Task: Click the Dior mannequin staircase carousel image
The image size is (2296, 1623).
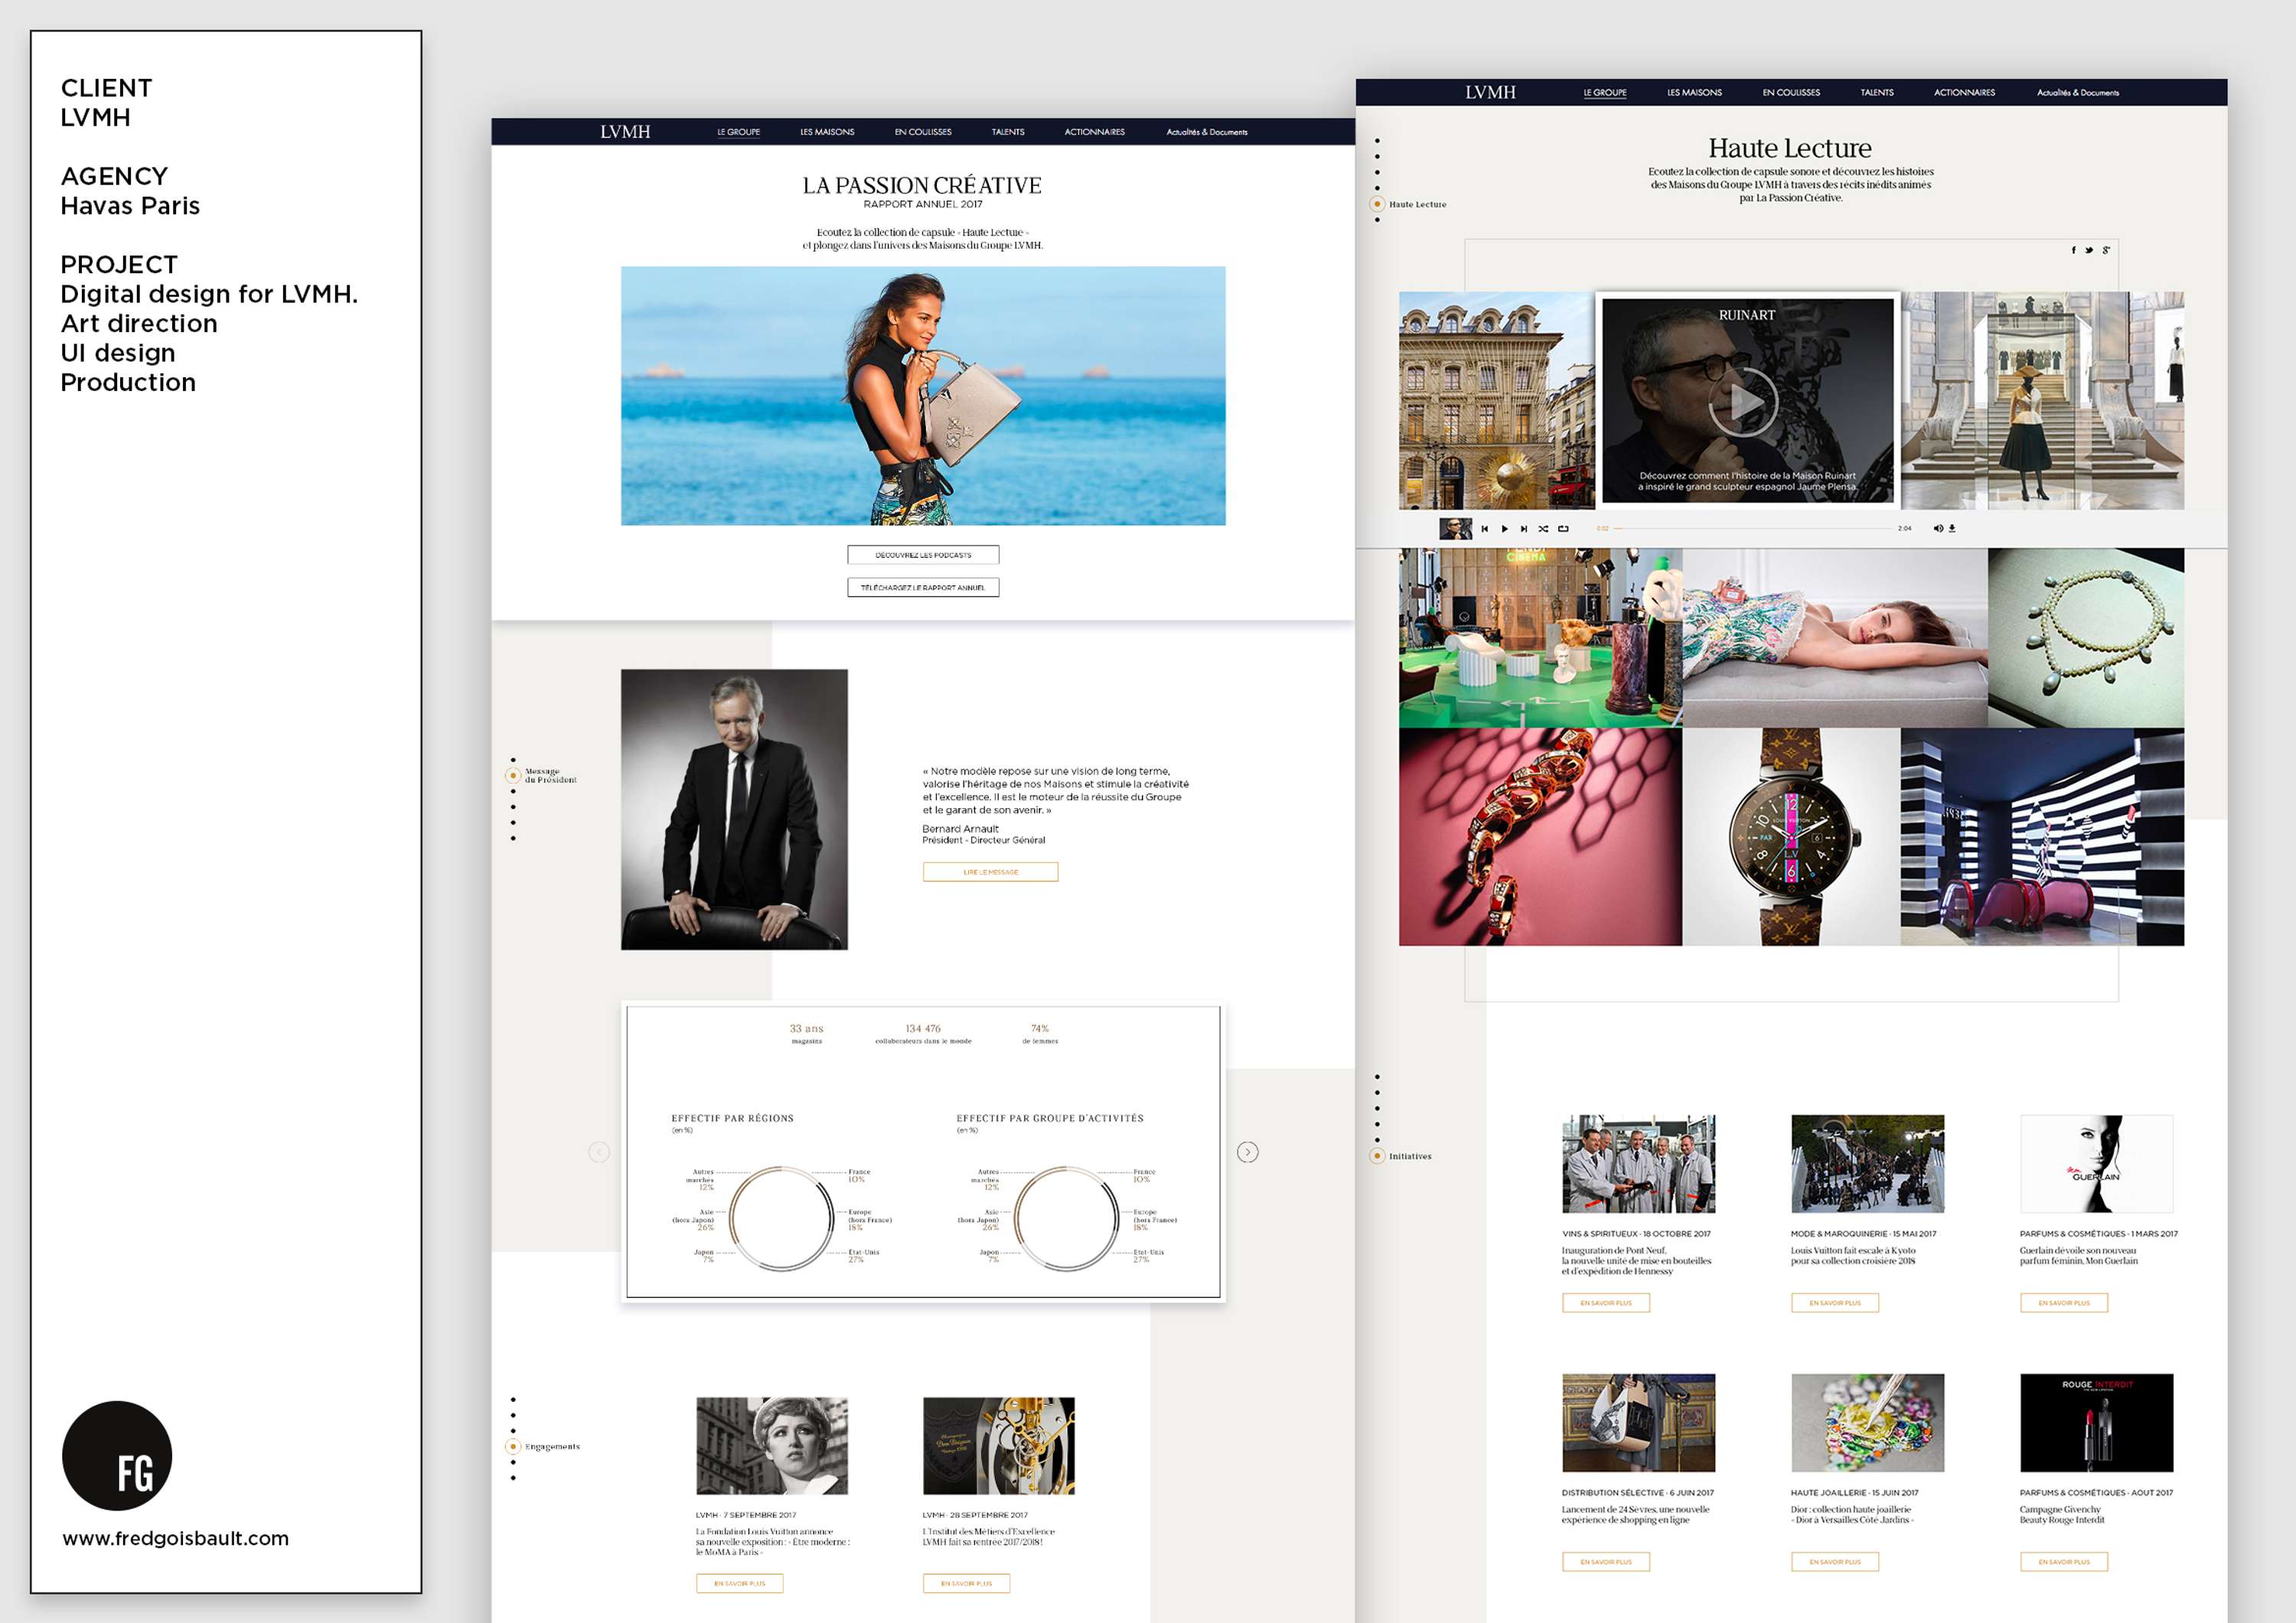Action: pos(2042,400)
